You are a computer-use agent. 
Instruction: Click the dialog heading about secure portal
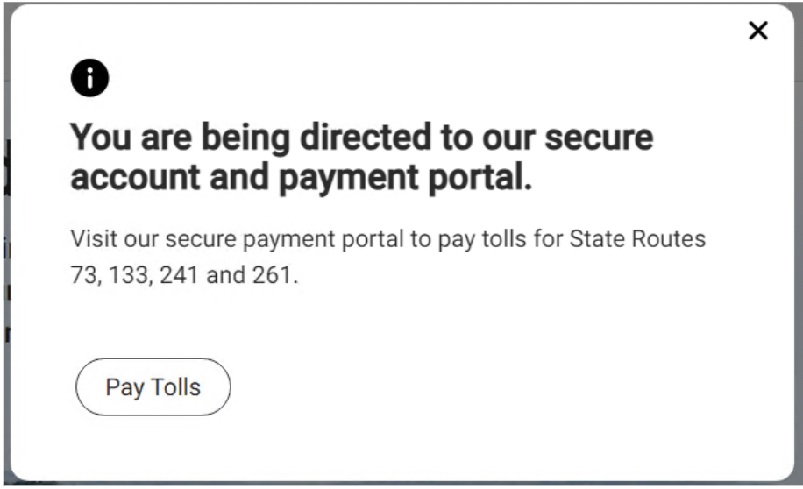[361, 158]
